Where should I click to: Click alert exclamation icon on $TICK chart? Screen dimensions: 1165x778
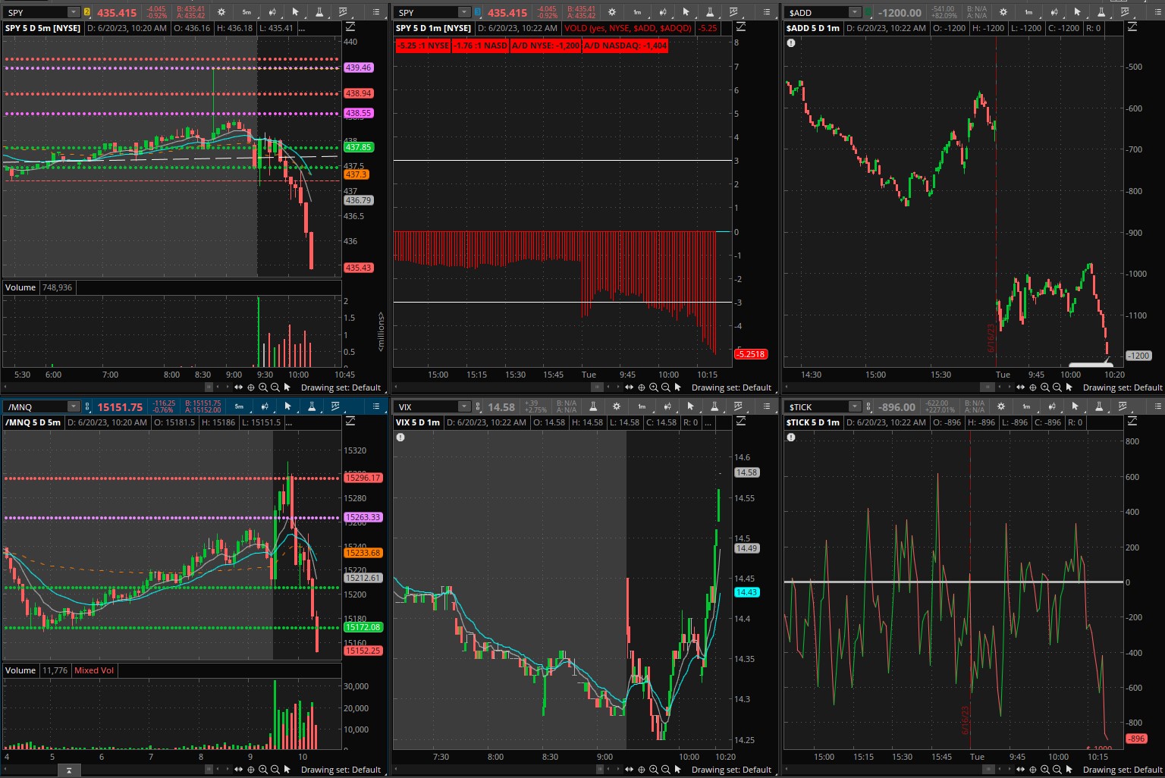[791, 438]
